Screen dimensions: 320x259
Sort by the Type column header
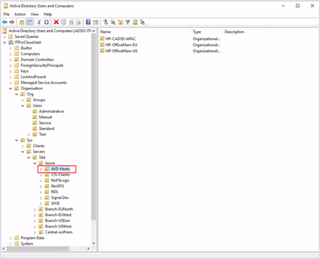click(206, 32)
